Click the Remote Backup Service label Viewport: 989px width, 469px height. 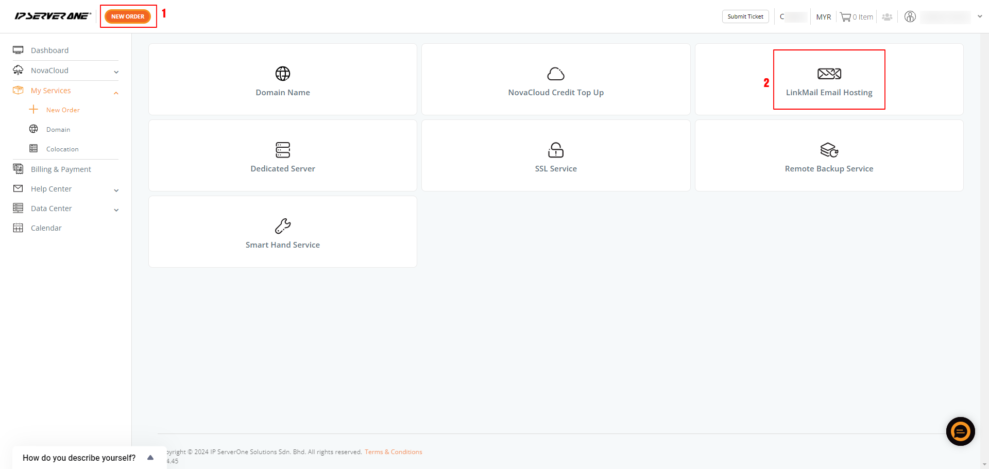click(829, 169)
